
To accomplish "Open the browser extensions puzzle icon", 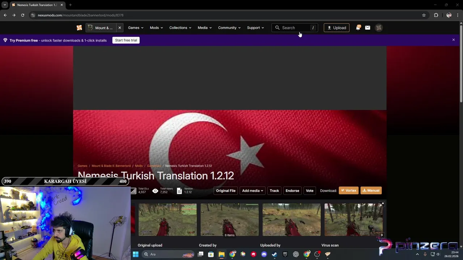I will point(436,15).
